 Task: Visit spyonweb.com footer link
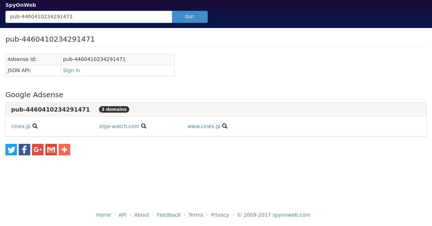click(x=291, y=215)
